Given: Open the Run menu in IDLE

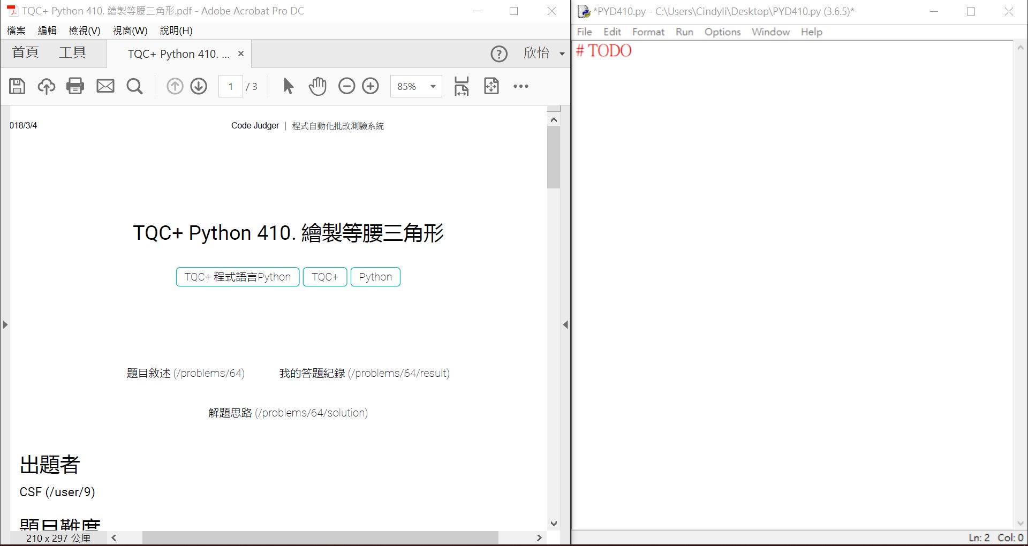Looking at the screenshot, I should 684,32.
